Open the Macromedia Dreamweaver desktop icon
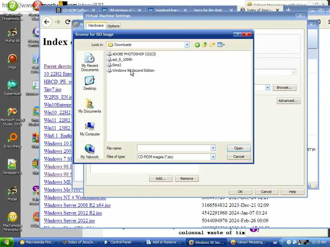This screenshot has width=330, height=247. pyautogui.click(x=13, y=11)
